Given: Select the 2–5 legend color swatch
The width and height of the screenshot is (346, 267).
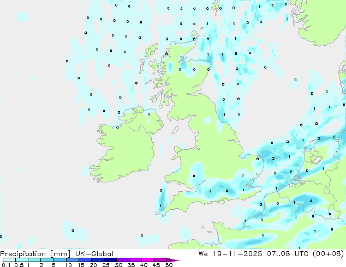Looking at the screenshot, I should [47, 260].
